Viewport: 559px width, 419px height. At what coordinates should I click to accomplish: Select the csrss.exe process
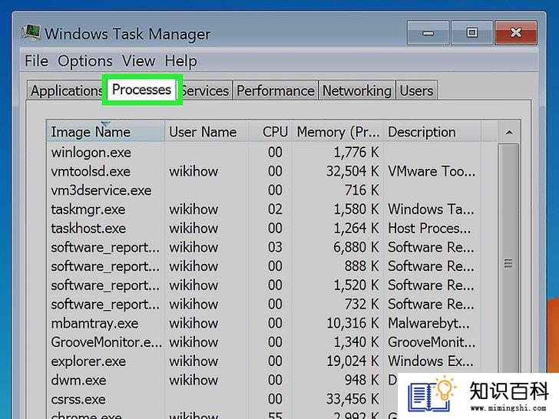223,399
